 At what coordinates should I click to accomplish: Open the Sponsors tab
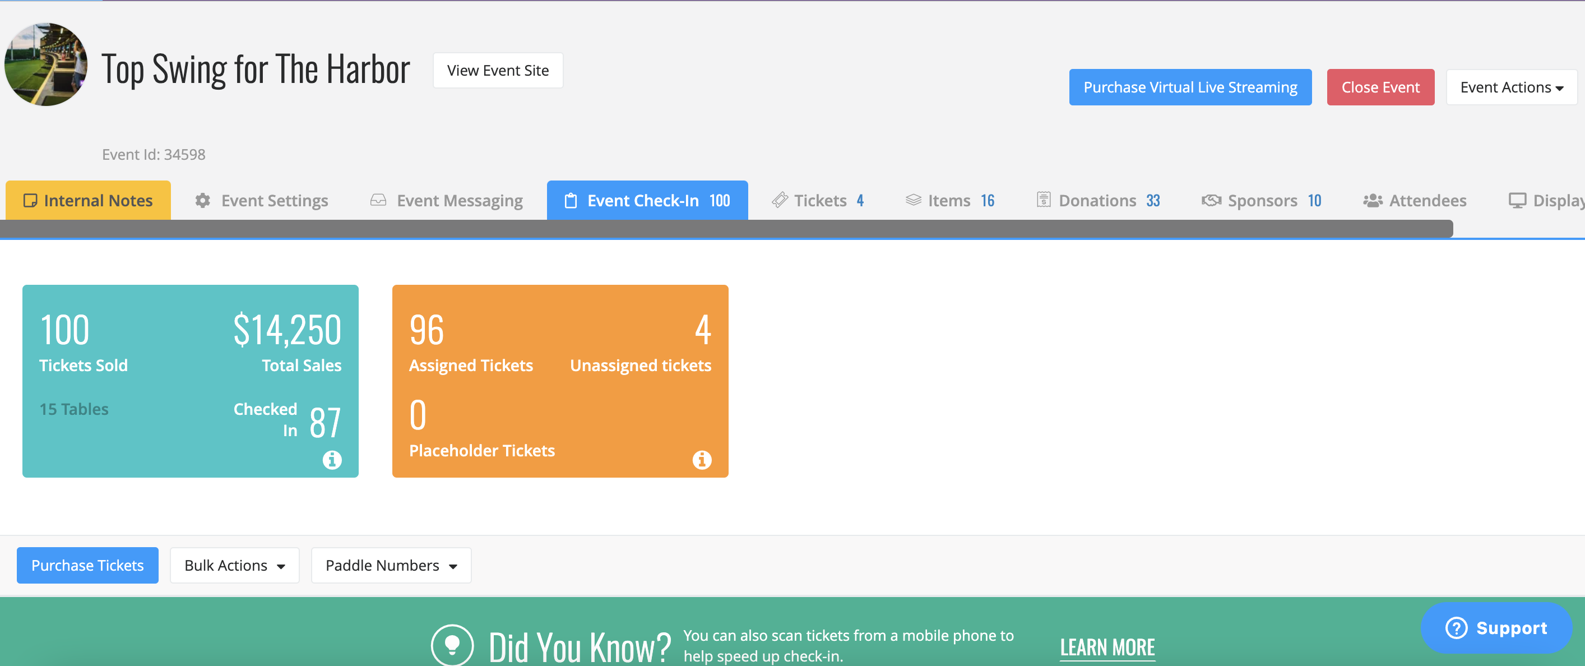point(1262,200)
